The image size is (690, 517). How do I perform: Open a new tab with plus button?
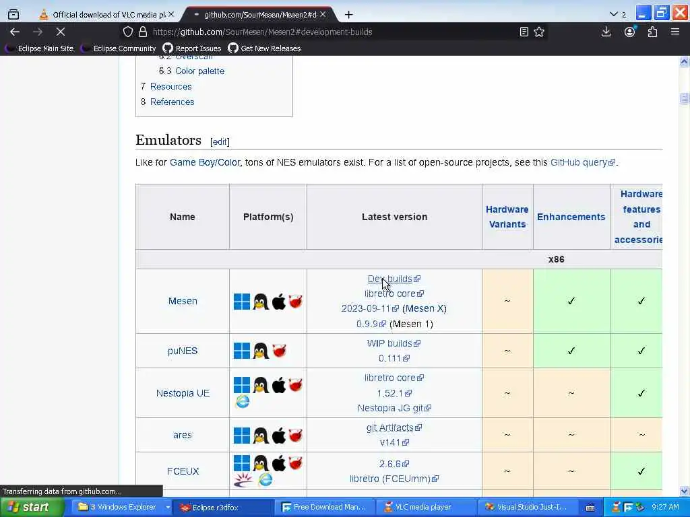[349, 15]
